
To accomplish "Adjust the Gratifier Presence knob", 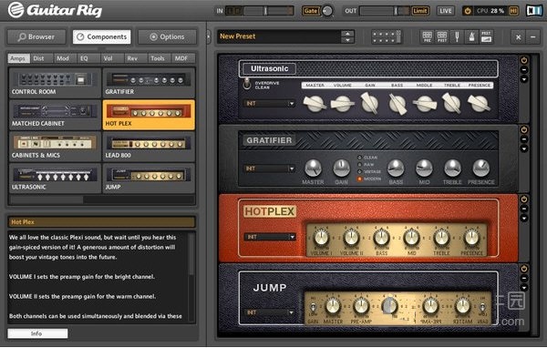I will pos(480,168).
